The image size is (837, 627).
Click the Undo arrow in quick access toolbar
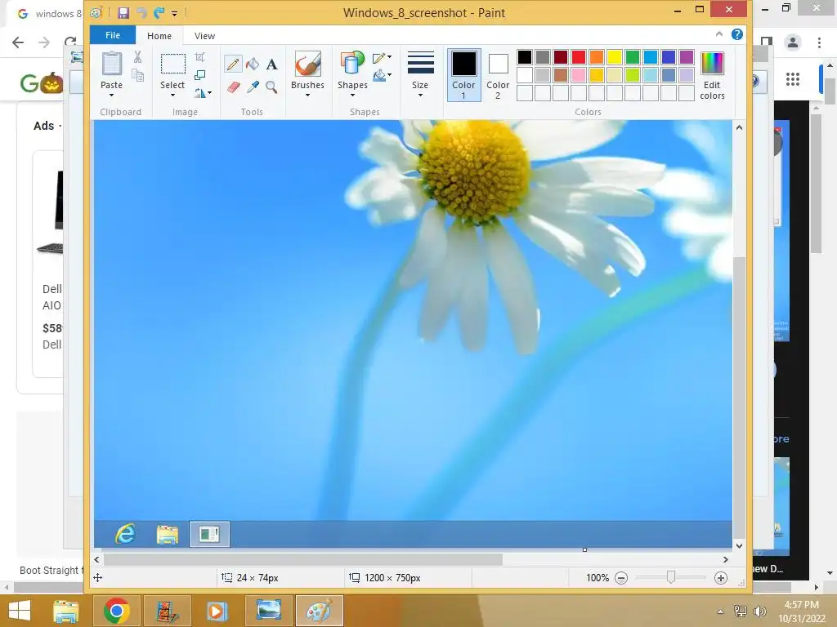coord(141,13)
